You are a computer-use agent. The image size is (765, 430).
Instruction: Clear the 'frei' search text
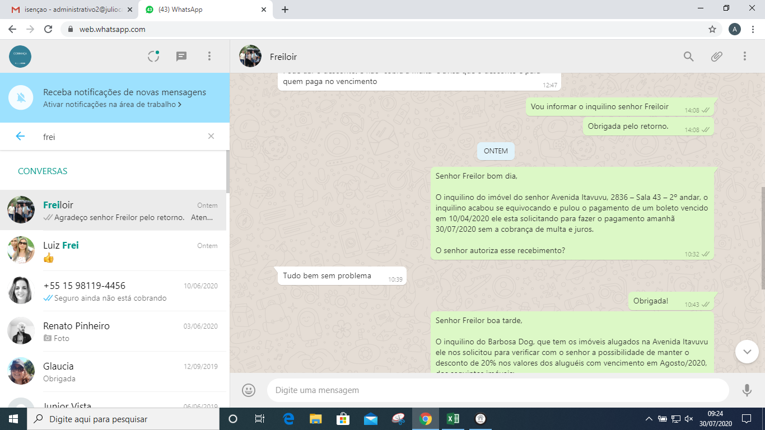coord(211,136)
